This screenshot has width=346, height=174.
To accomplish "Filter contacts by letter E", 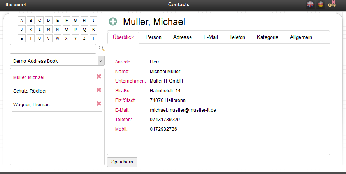I will 58,20.
